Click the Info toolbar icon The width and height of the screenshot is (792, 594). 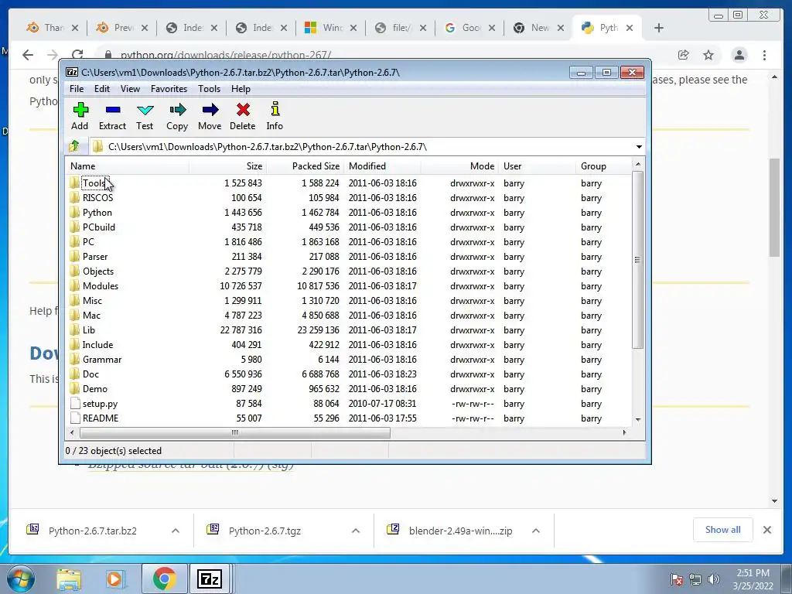tap(275, 116)
